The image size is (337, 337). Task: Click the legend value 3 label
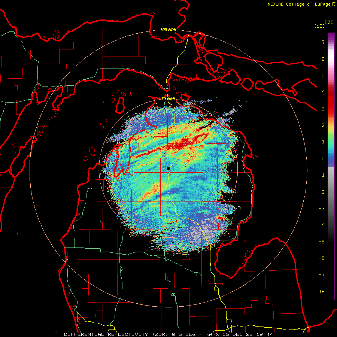[323, 109]
